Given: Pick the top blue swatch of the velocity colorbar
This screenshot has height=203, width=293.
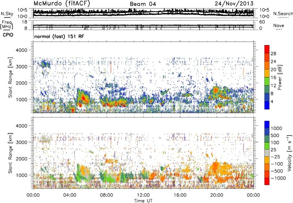Looking at the screenshot, I should (267, 125).
